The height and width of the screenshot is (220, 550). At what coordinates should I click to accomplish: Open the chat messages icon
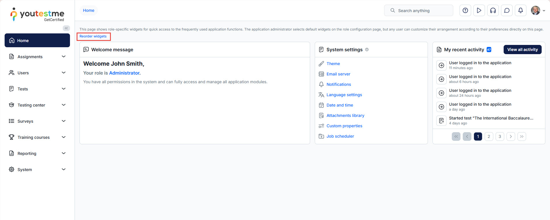[x=507, y=11]
